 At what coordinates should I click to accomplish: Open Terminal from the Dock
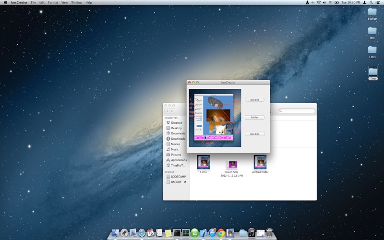coord(177,233)
